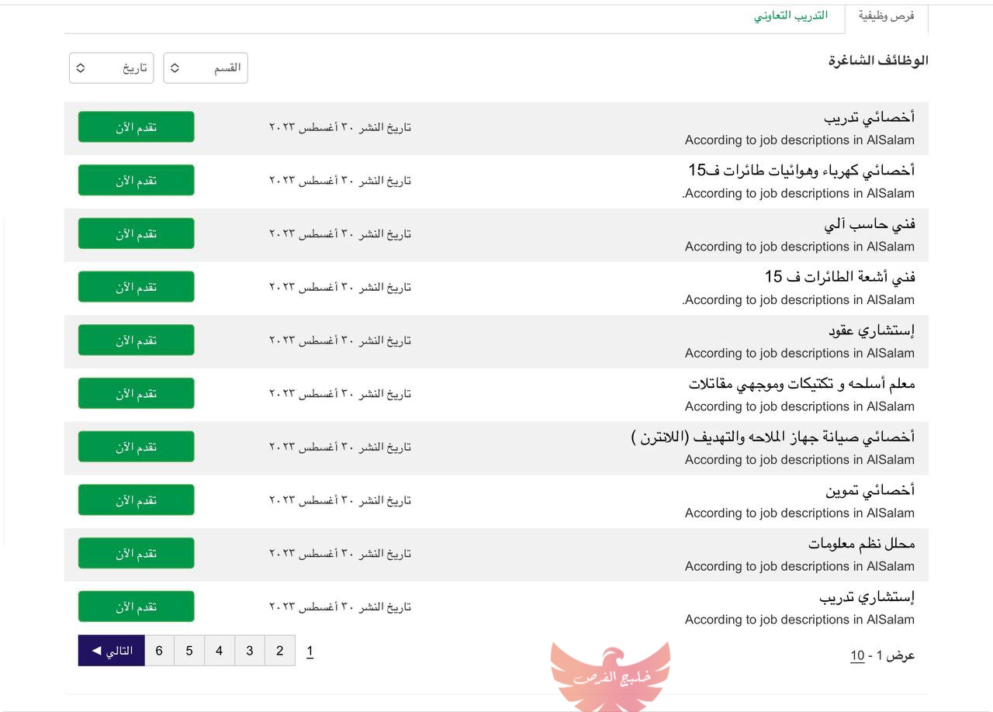Select the إستشاري عقود job title
This screenshot has width=993, height=712.
pos(872,330)
